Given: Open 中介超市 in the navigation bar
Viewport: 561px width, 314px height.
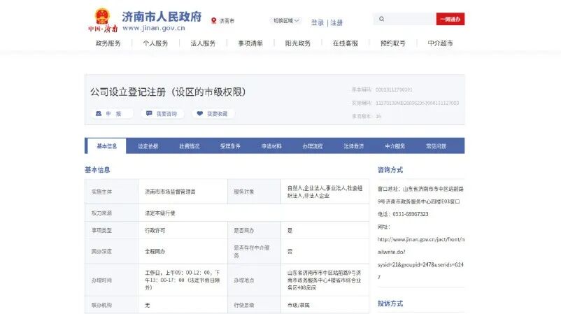Looking at the screenshot, I should 440,43.
